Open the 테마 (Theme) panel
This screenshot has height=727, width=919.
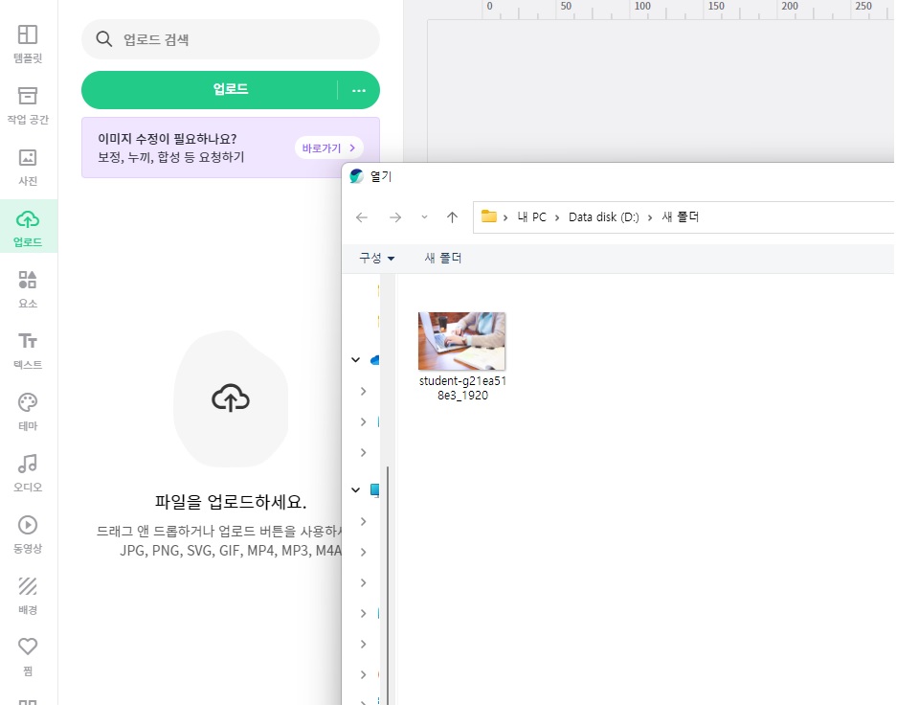[x=28, y=410]
